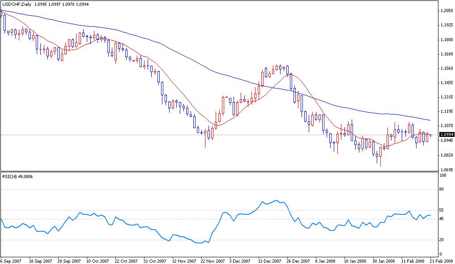Select the RSI(14) 49.0806 indicator label
The image size is (455, 264).
17,176
